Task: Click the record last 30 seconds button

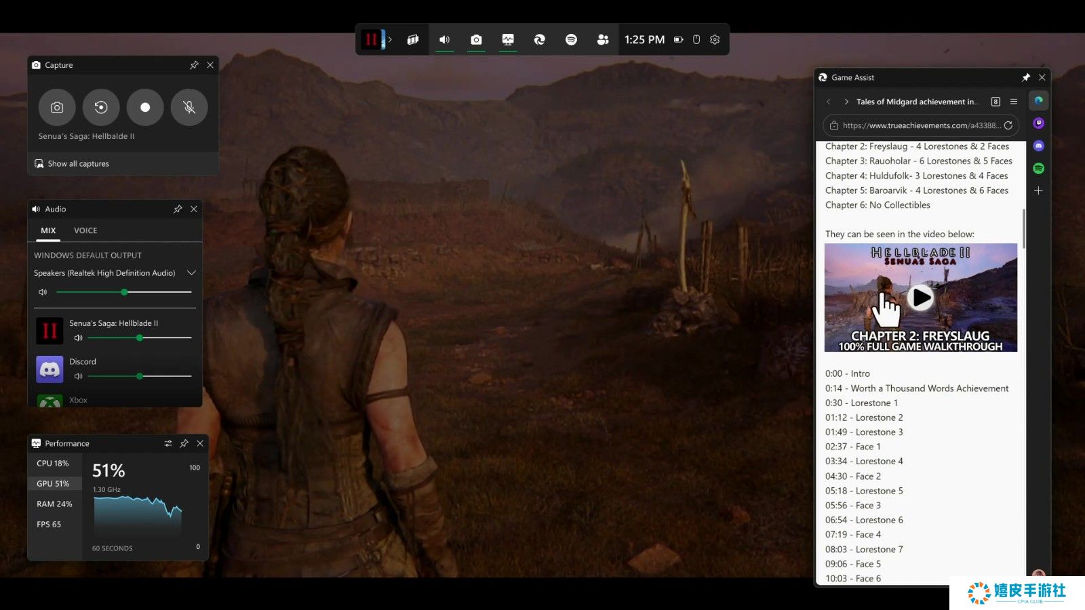Action: click(101, 107)
